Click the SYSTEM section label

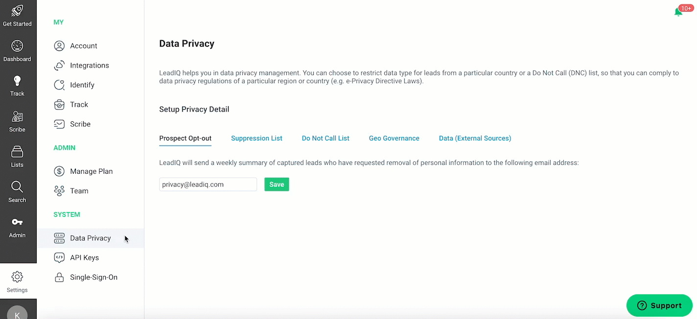click(x=67, y=215)
